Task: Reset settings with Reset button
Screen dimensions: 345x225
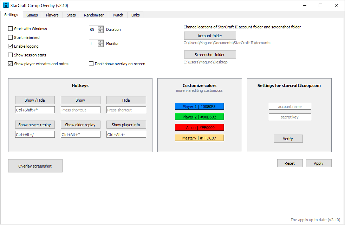Action: 290,163
